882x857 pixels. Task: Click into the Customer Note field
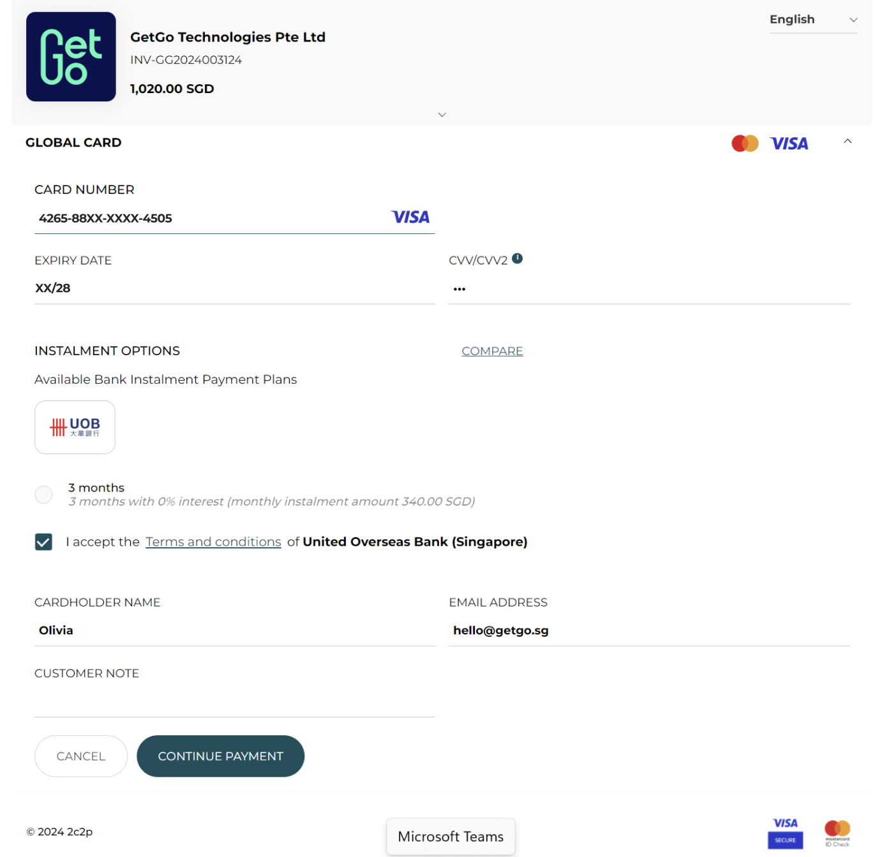coord(234,701)
